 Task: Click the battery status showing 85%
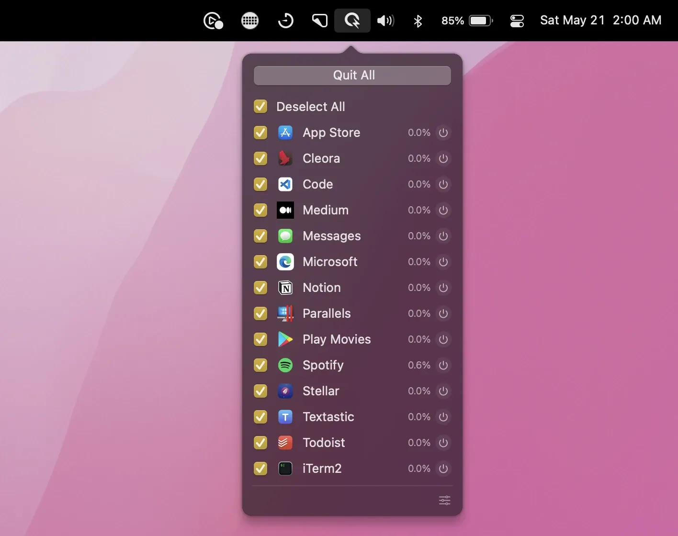pyautogui.click(x=467, y=21)
